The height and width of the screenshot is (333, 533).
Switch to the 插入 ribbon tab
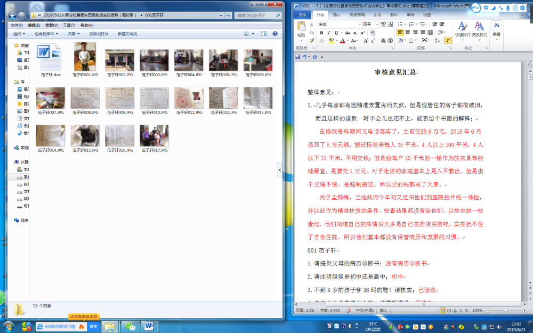click(x=336, y=14)
